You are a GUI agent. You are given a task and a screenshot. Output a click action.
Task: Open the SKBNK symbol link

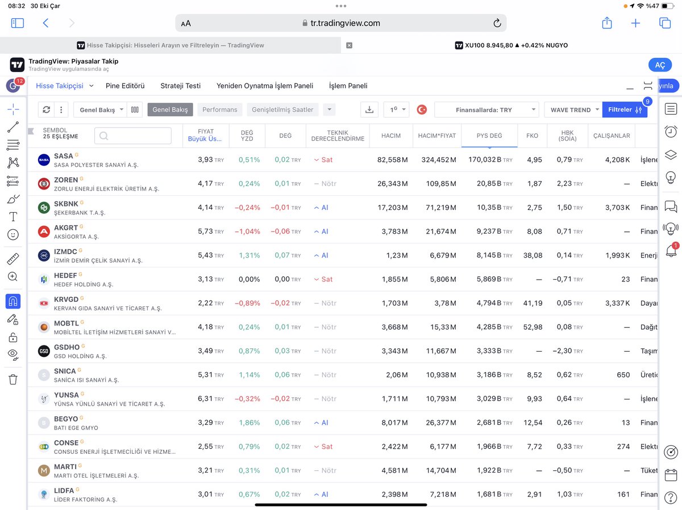[x=66, y=204]
